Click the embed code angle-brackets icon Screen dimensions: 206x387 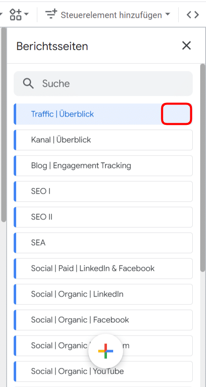coord(193,15)
